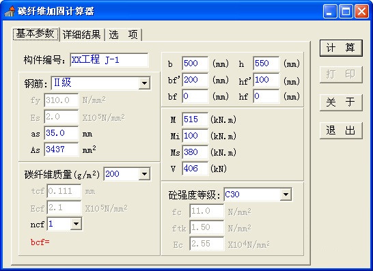Click the Ms field with 380
373x271 pixels.
point(195,152)
